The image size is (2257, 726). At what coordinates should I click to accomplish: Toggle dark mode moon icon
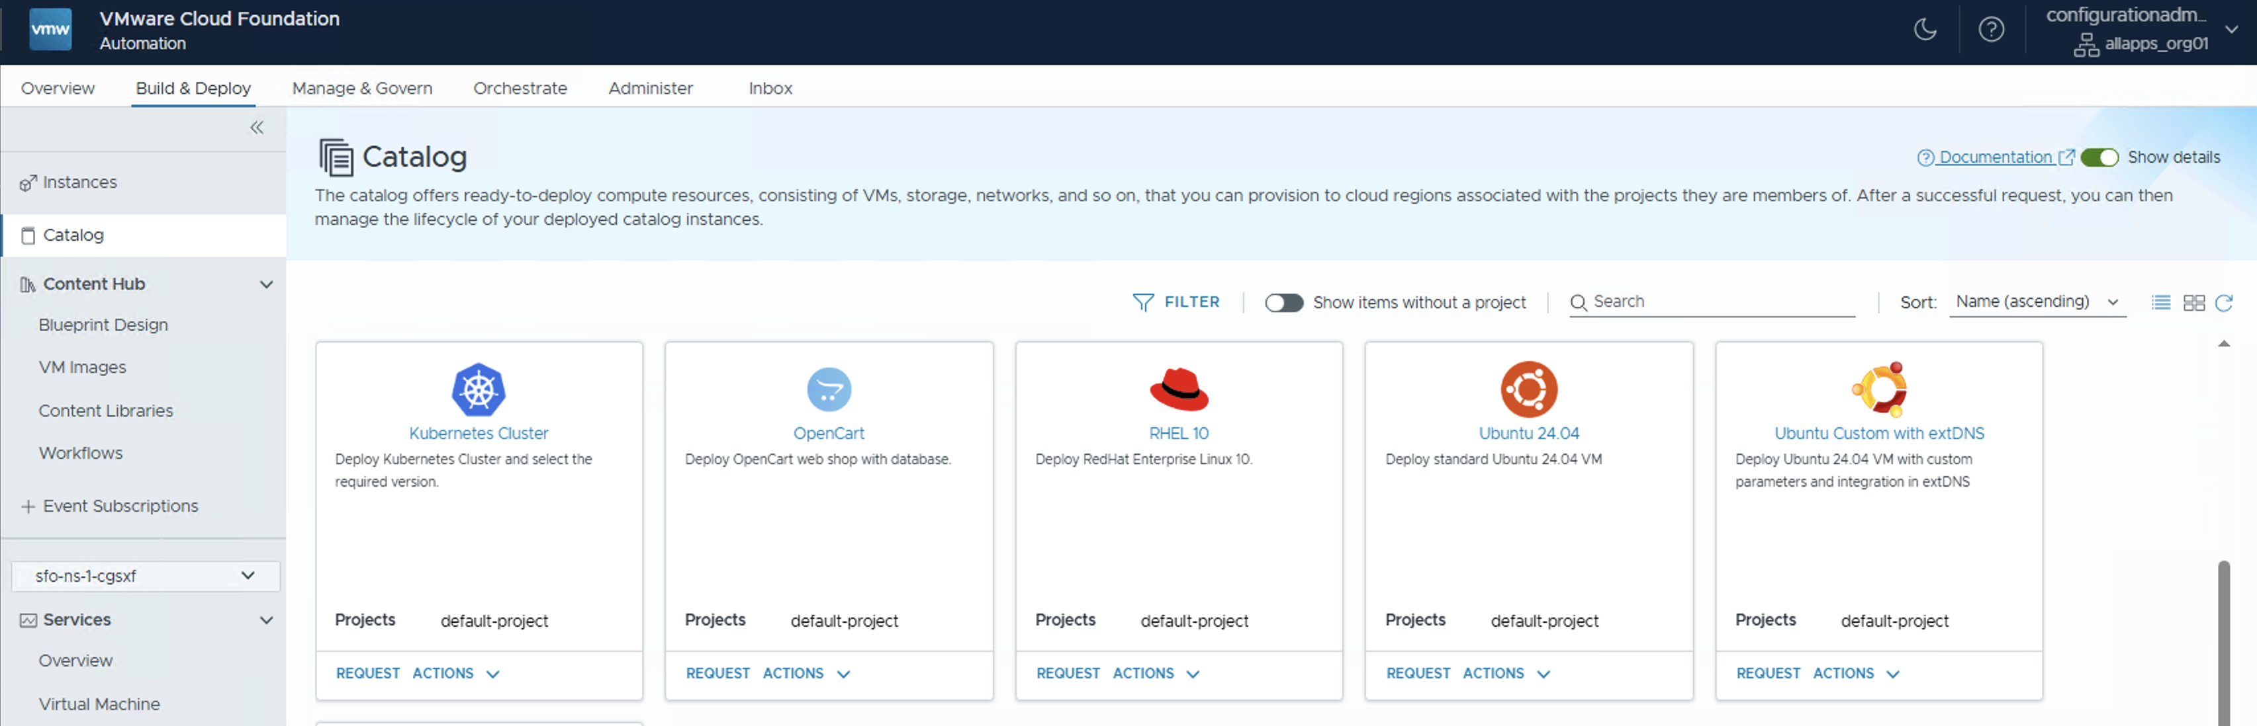[x=1924, y=30]
